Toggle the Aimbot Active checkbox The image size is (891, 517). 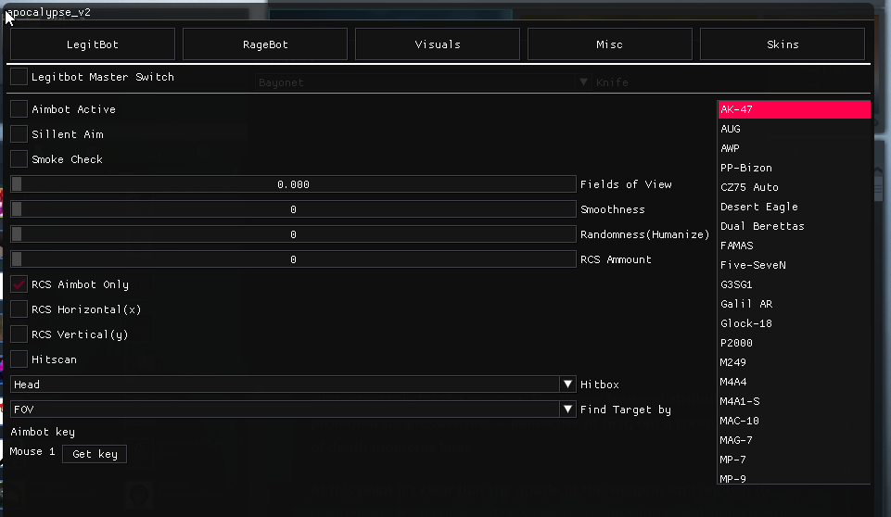19,109
